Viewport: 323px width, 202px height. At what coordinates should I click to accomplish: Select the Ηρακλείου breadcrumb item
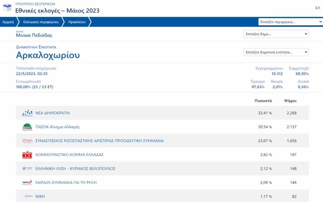[x=77, y=22]
